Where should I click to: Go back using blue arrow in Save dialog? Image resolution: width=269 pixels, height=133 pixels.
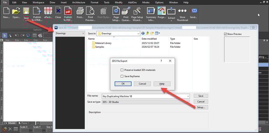coord(143,33)
